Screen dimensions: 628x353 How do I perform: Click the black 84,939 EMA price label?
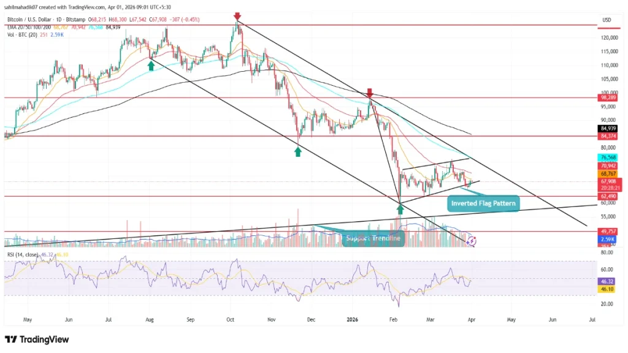click(x=607, y=129)
